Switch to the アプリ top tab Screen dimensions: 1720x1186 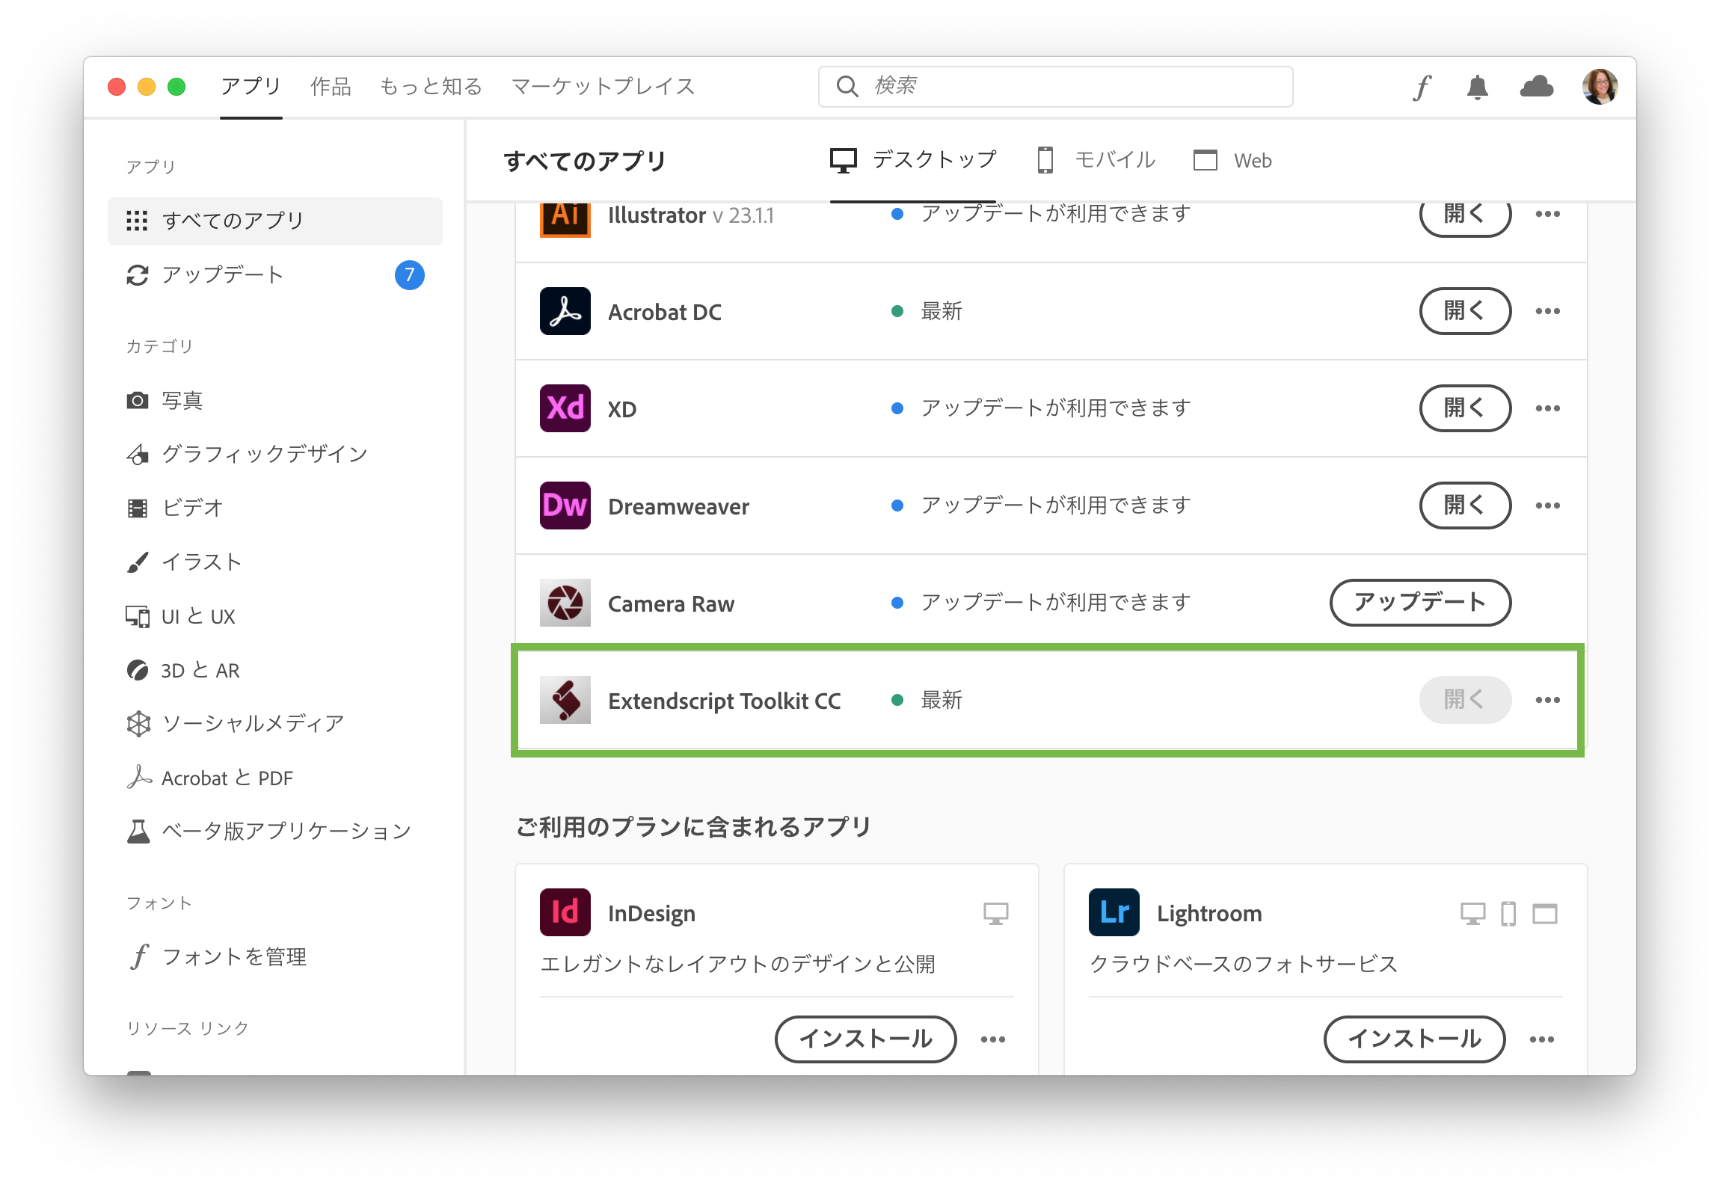[x=251, y=87]
